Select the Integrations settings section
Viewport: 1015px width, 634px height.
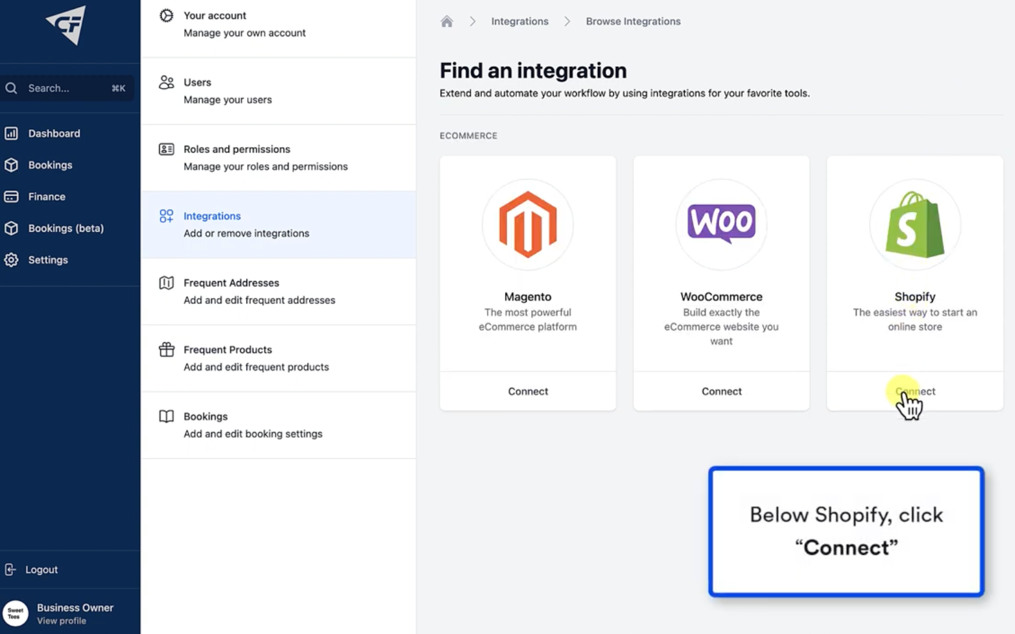point(278,225)
